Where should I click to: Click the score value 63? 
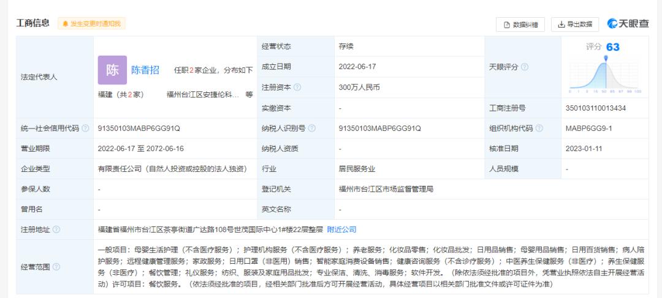click(612, 47)
